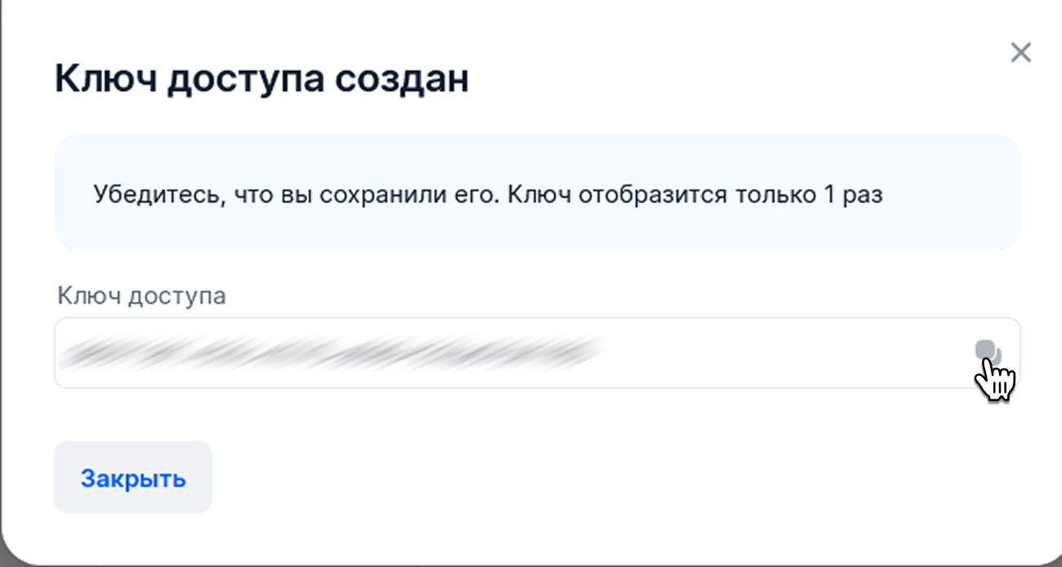Close the dialog with the X icon
This screenshot has height=567, width=1062.
point(1020,53)
